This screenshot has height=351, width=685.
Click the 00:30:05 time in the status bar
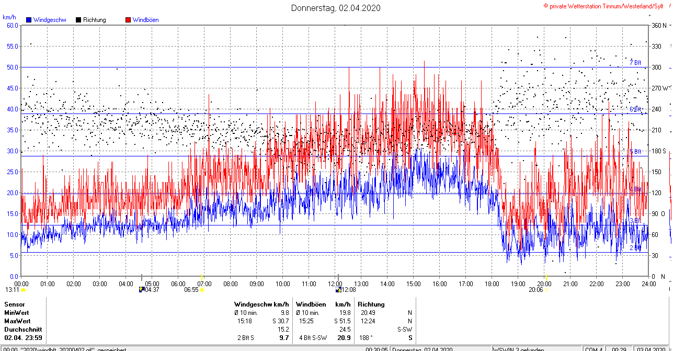376,349
